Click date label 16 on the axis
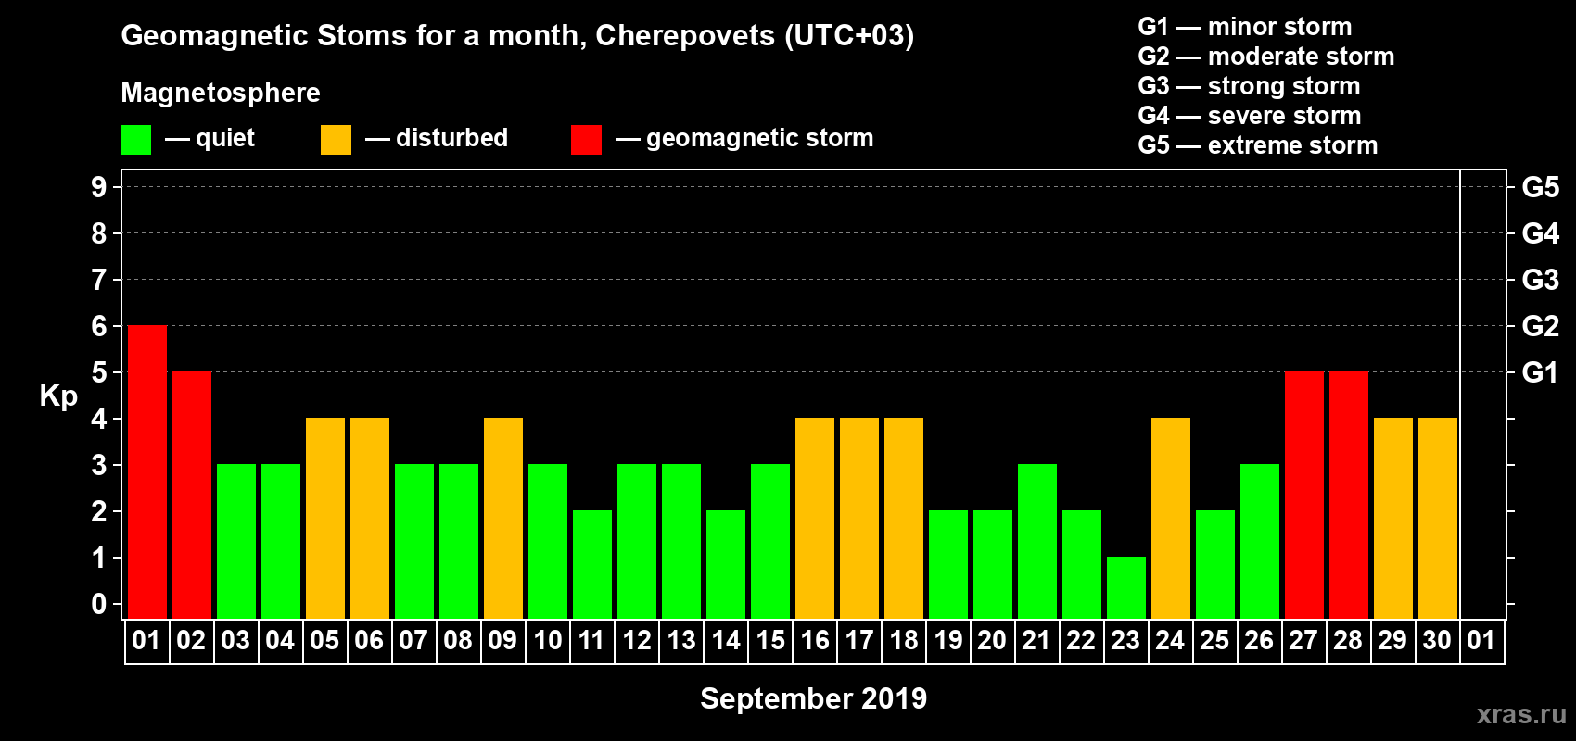Image resolution: width=1576 pixels, height=741 pixels. click(815, 641)
